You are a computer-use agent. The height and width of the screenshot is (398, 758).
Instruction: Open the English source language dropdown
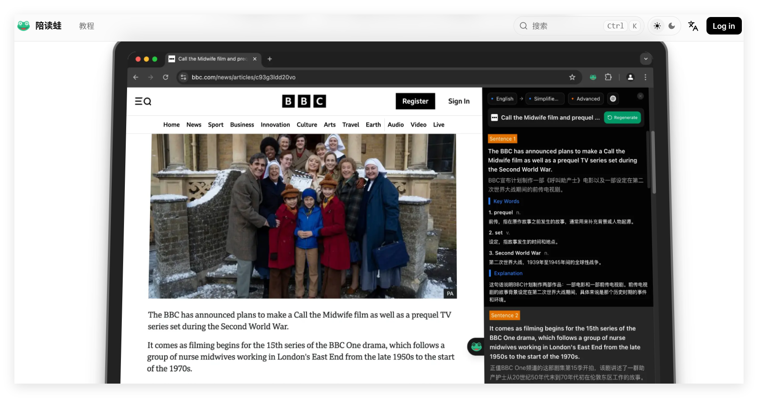point(502,99)
